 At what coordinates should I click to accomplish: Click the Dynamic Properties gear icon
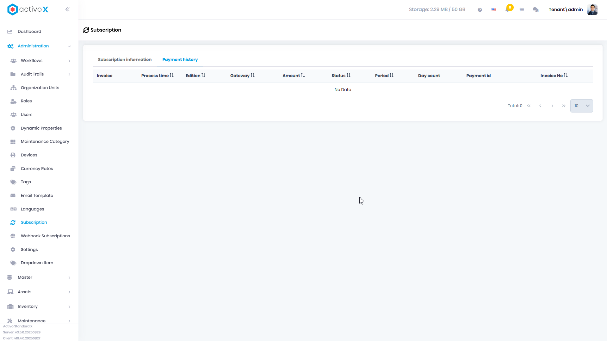click(x=13, y=128)
